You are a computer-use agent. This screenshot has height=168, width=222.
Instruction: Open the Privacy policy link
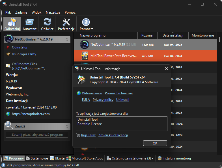pos(103,100)
